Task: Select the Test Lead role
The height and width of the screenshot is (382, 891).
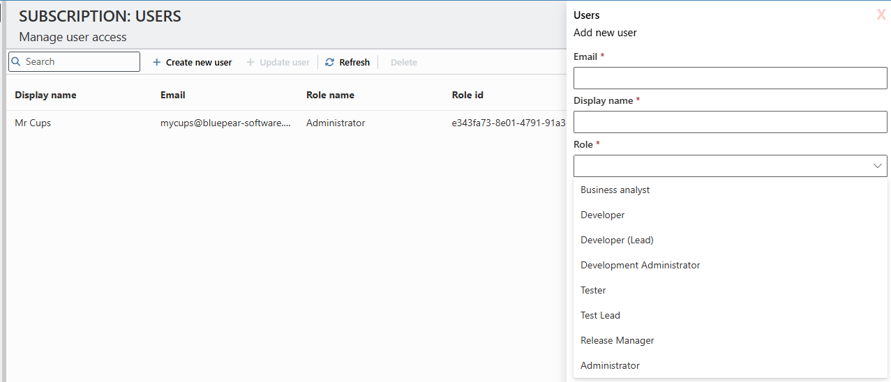Action: pos(600,315)
